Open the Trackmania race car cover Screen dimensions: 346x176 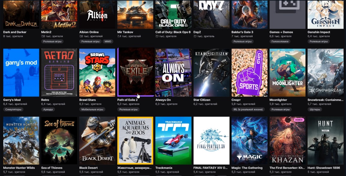pos(173,141)
